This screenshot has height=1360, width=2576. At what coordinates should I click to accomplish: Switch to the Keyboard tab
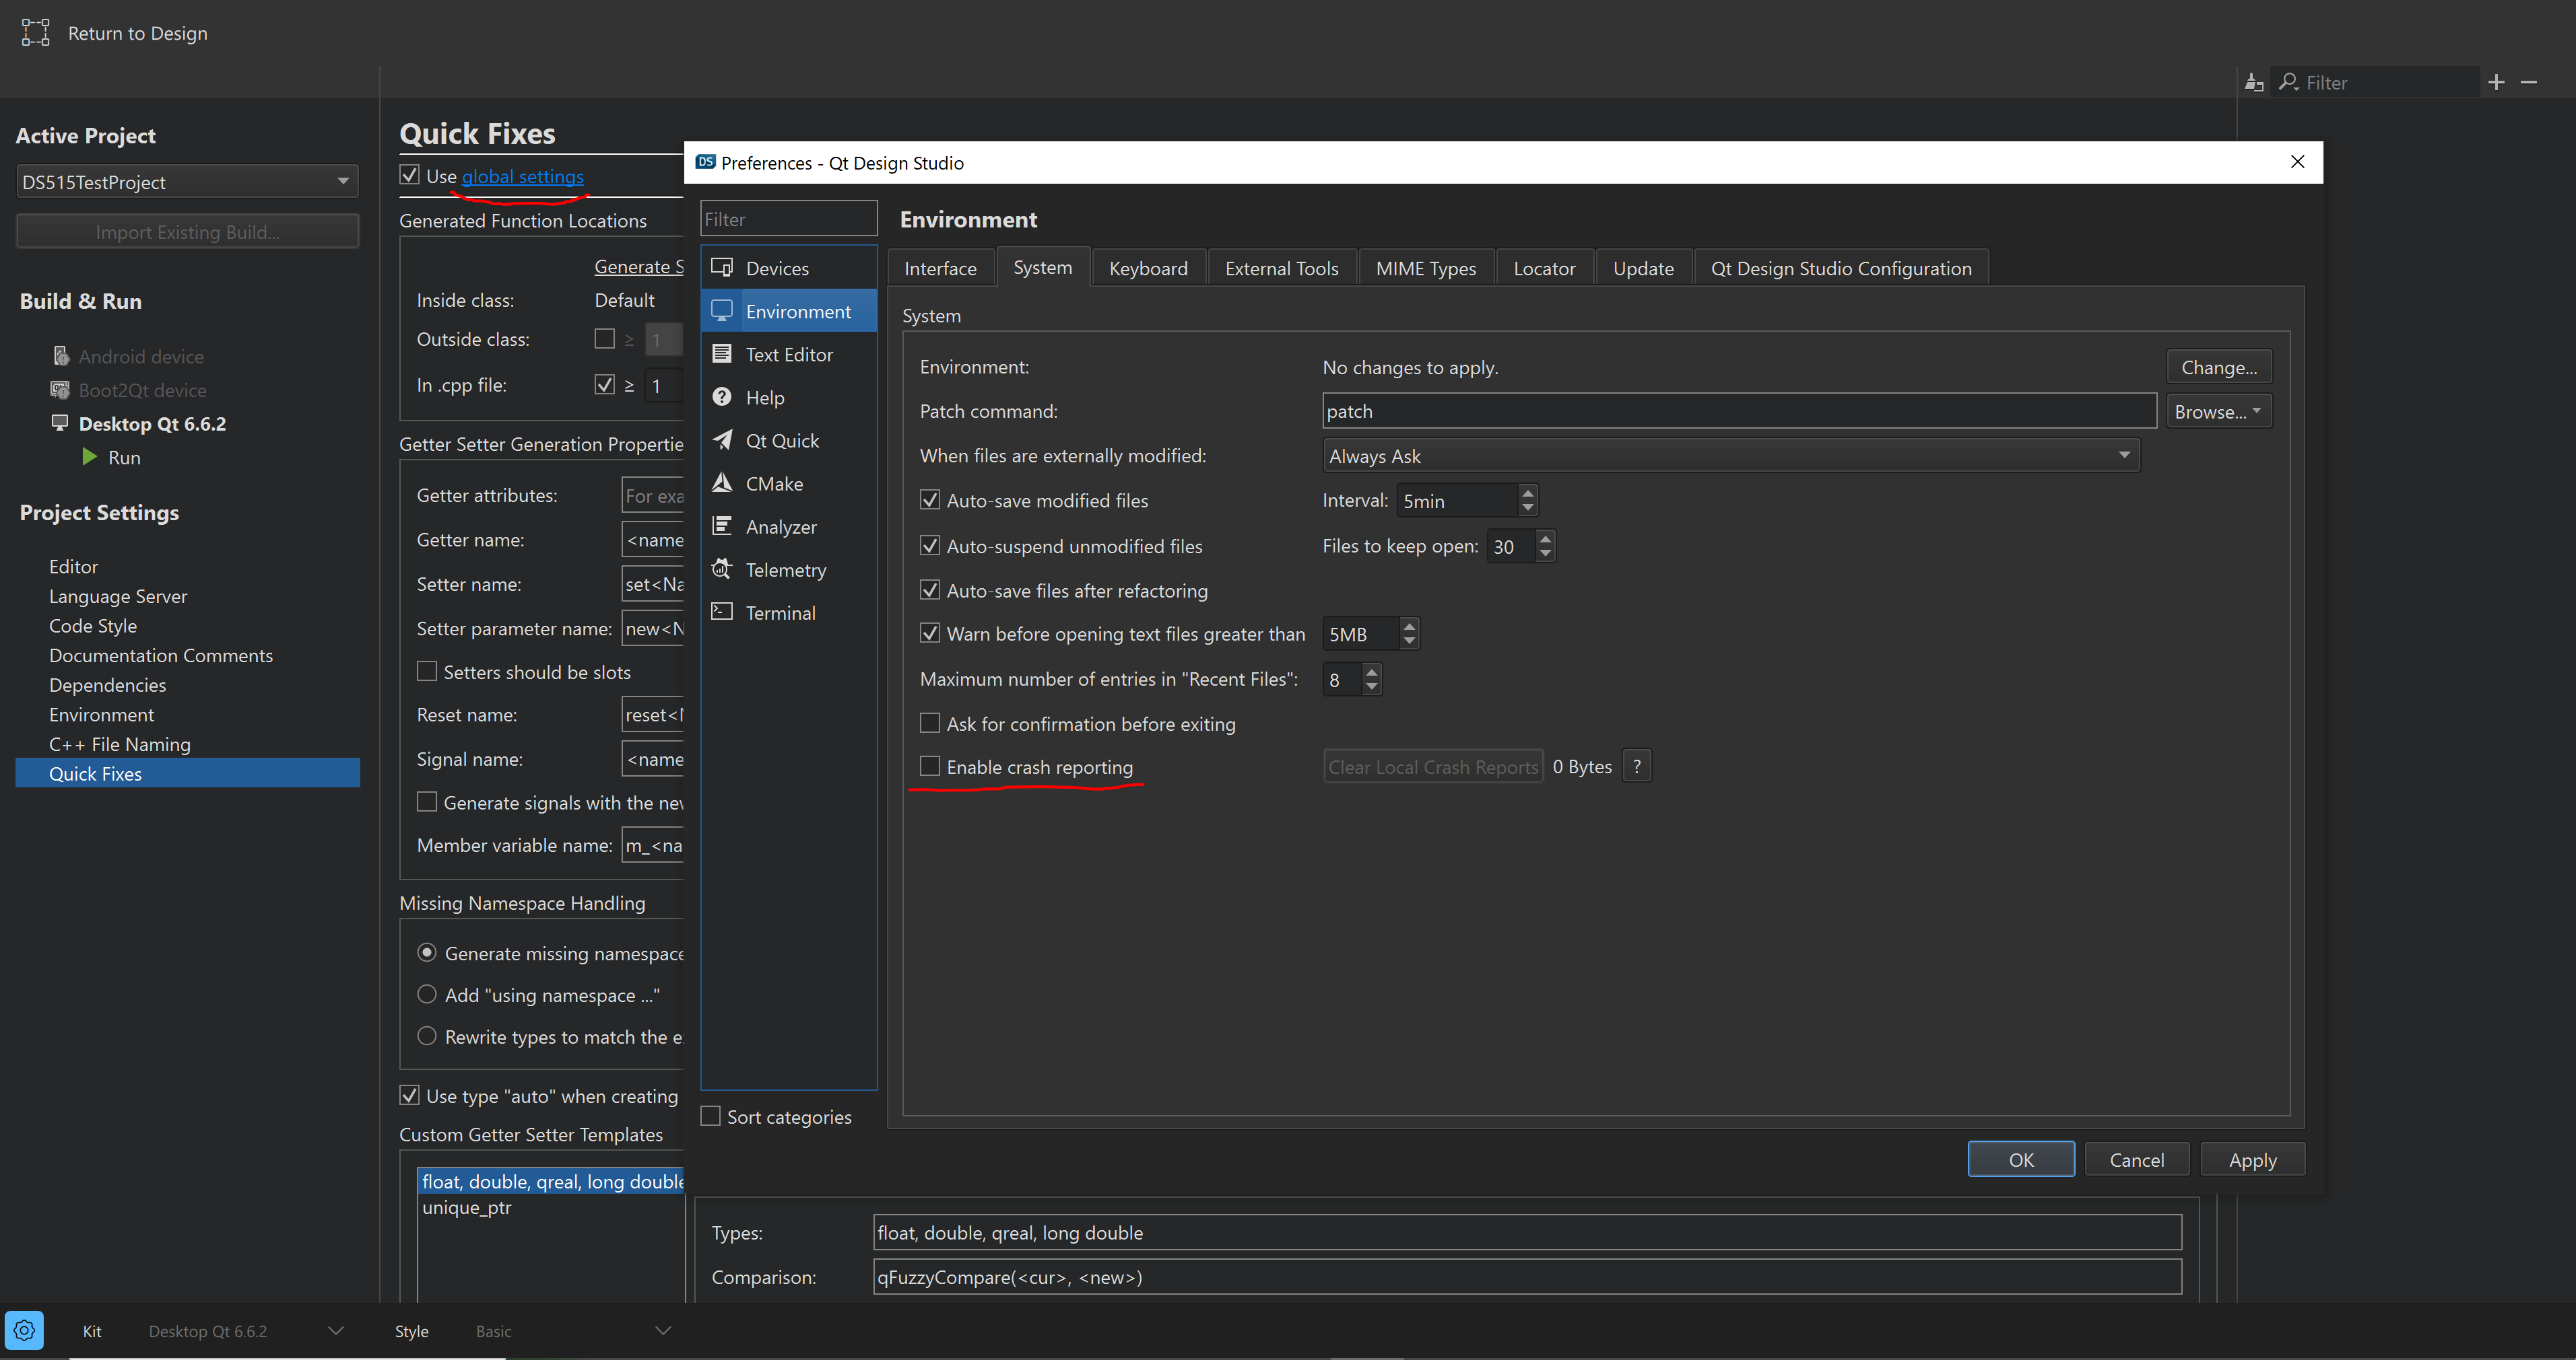click(1148, 268)
